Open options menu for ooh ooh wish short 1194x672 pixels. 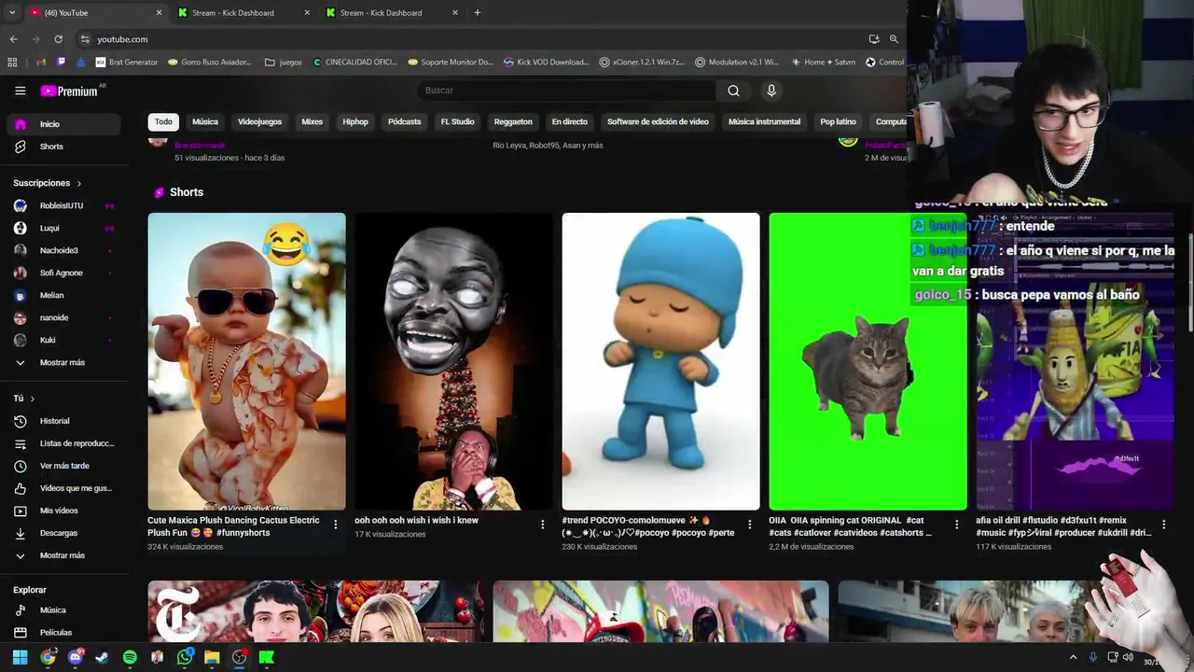[x=543, y=525]
